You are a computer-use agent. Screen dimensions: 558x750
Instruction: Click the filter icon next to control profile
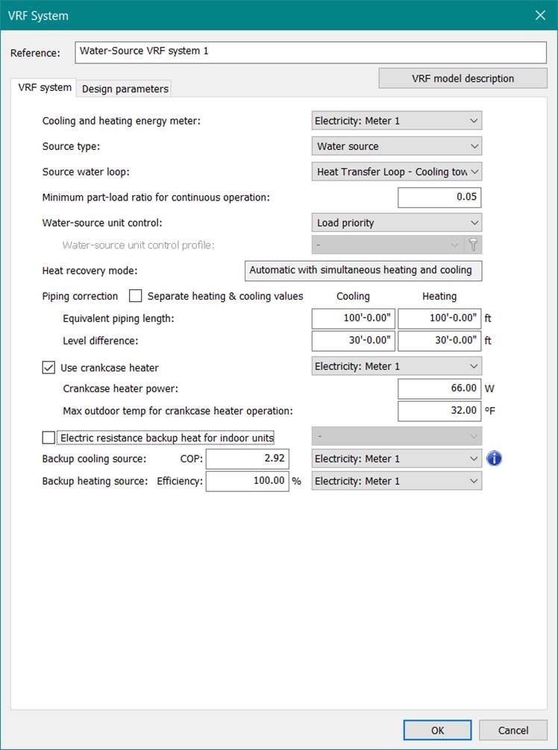click(473, 245)
